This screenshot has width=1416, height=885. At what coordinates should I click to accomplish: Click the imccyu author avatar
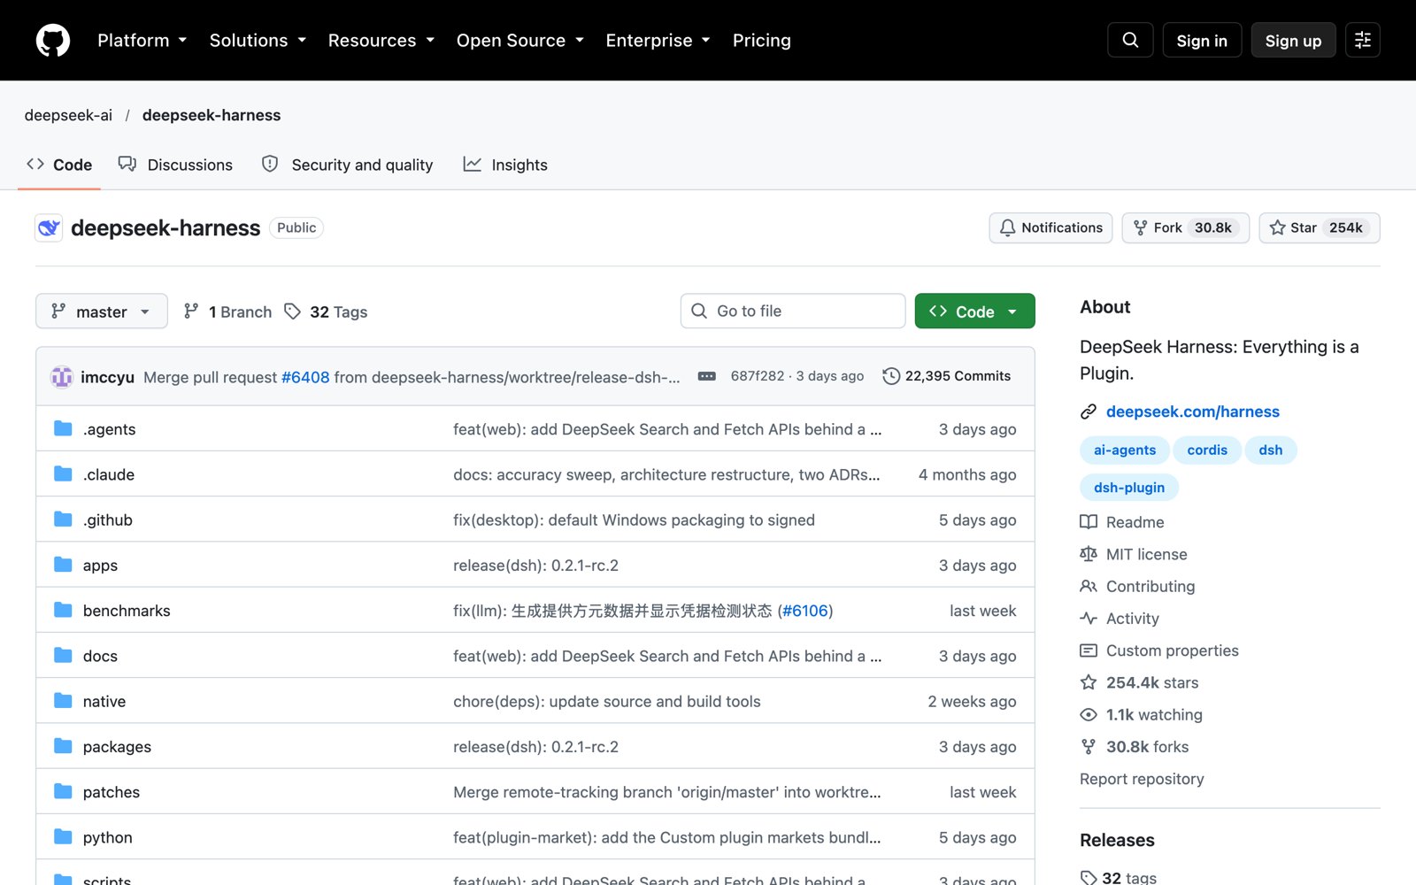[62, 377]
